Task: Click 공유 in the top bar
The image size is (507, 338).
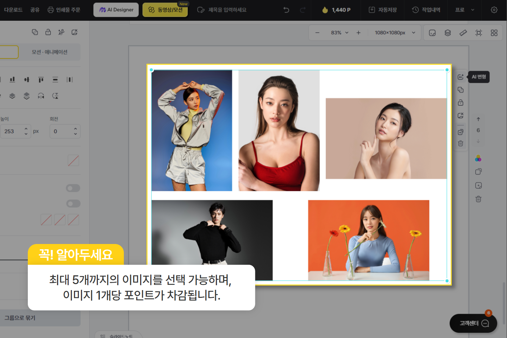Action: [35, 10]
